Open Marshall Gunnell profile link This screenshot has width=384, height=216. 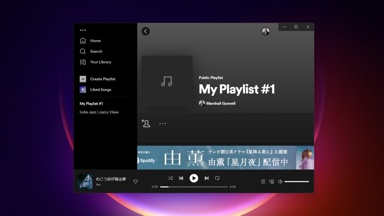pos(220,103)
